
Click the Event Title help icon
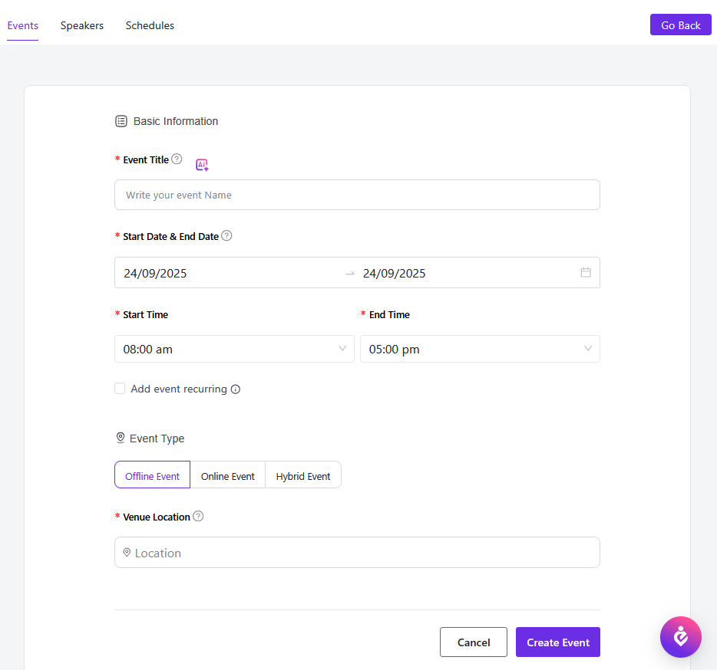177,159
